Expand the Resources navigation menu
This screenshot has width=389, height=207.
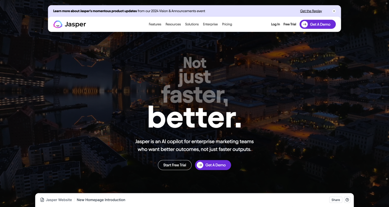[173, 24]
